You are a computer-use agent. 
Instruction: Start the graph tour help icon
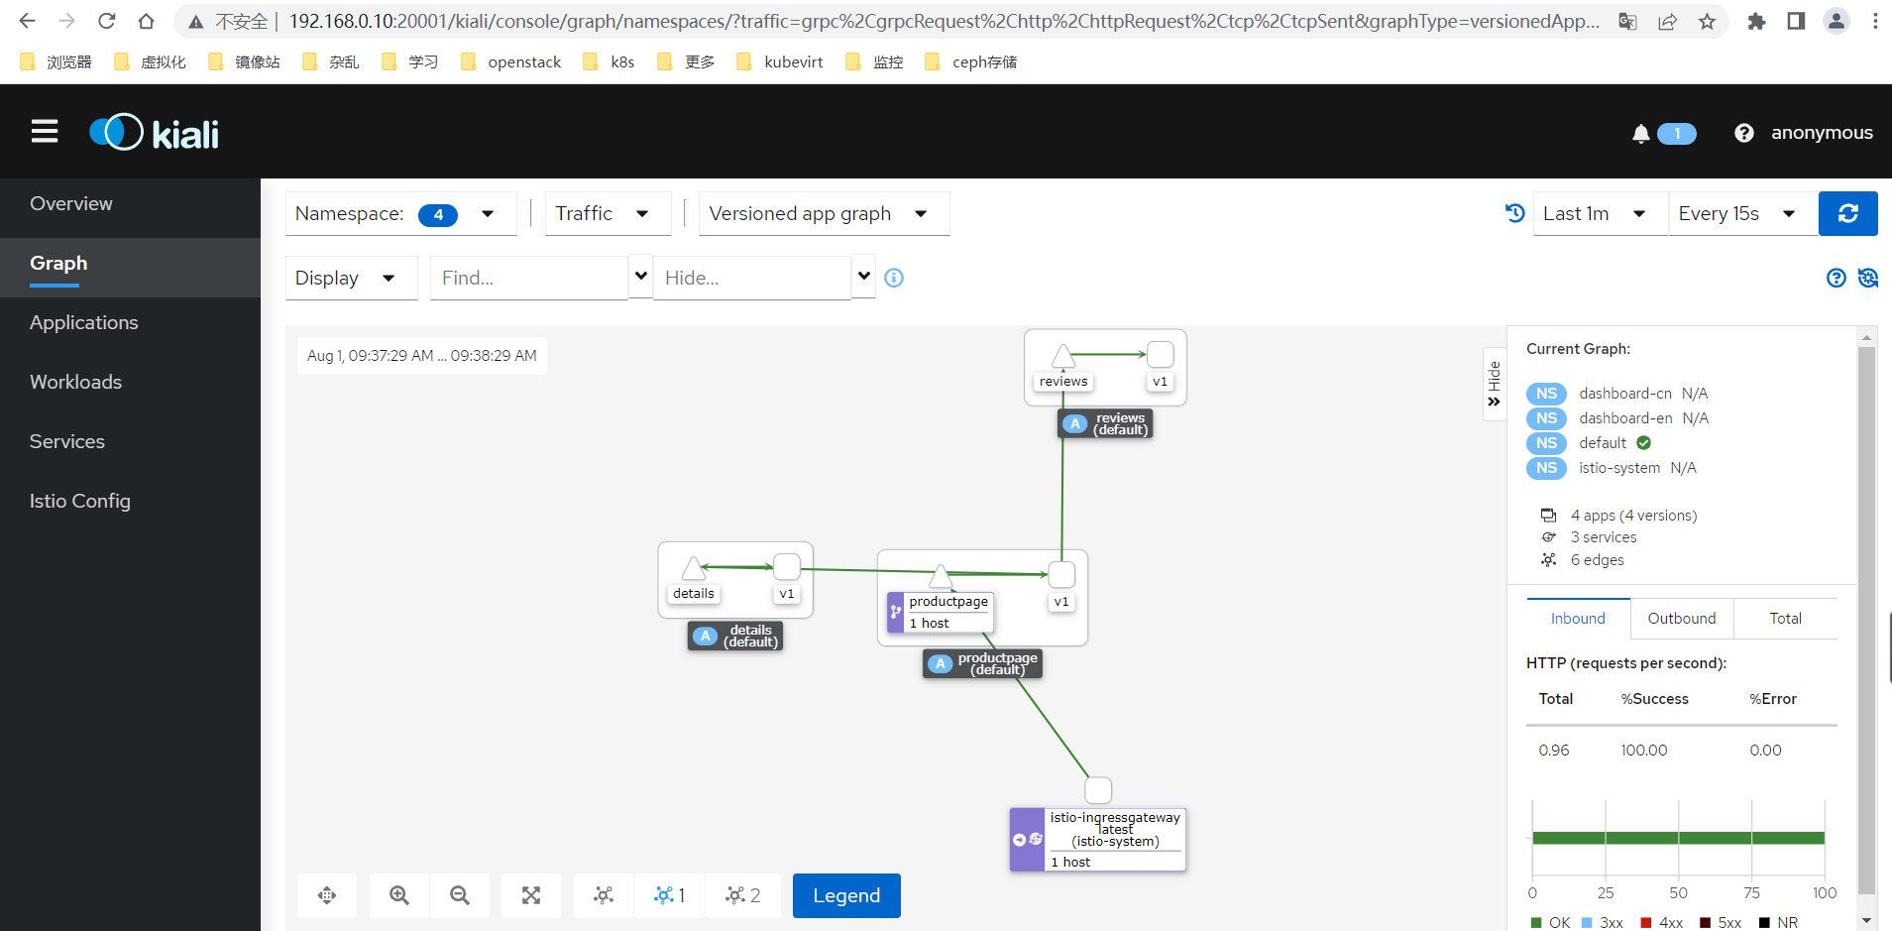point(1836,278)
